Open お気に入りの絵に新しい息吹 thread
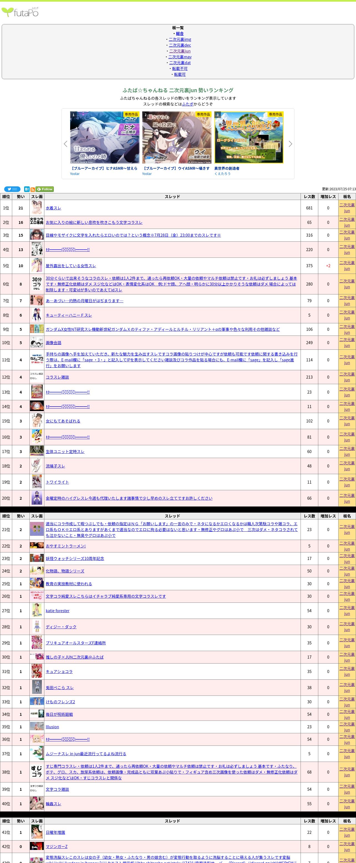356x863 pixels. coord(94,222)
